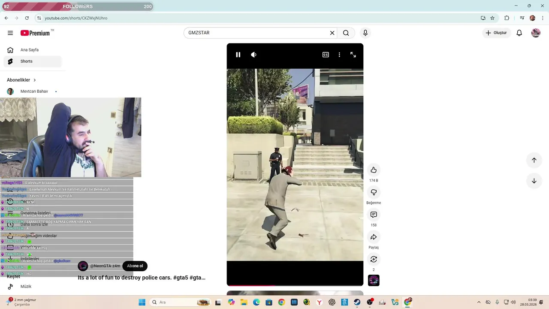Open the sound source thumbnail
This screenshot has width=549, height=309.
[x=374, y=280]
